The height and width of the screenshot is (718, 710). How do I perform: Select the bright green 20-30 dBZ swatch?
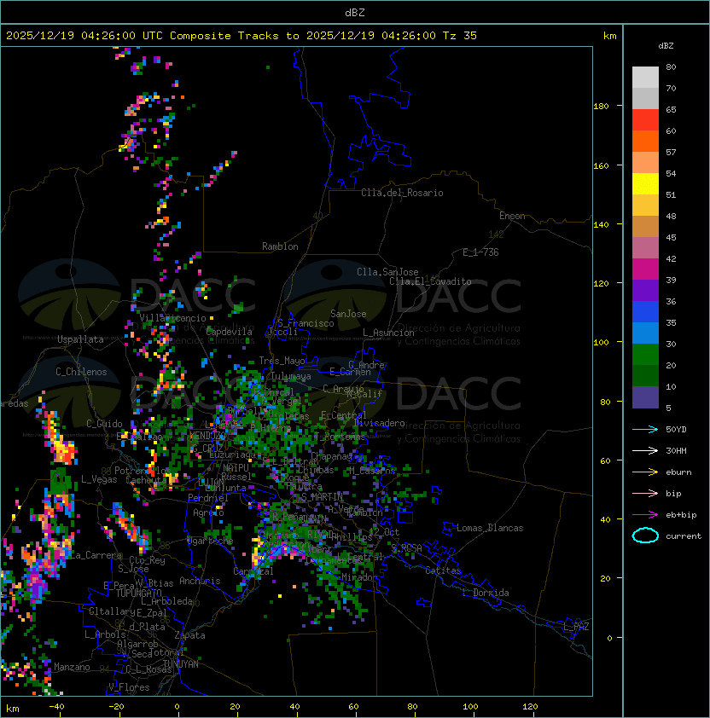coord(645,354)
